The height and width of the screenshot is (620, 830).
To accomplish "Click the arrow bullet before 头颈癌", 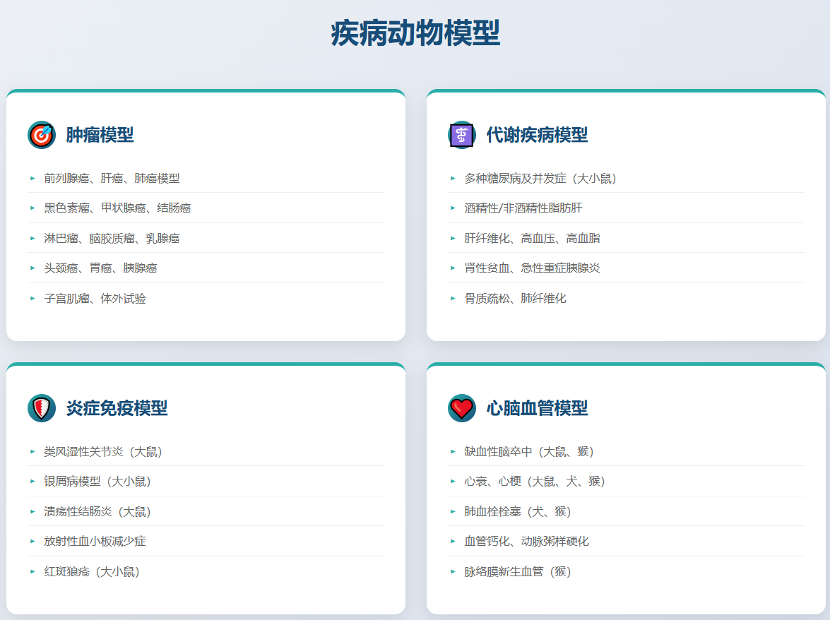I will pos(32,268).
